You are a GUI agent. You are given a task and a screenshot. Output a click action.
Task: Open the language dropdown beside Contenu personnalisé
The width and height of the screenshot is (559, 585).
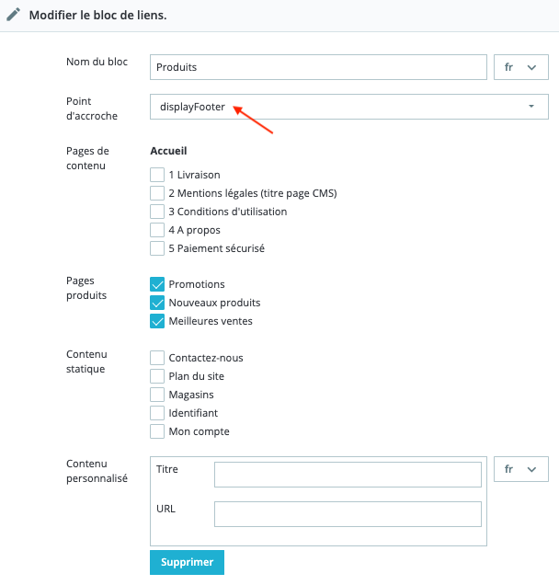(x=520, y=469)
